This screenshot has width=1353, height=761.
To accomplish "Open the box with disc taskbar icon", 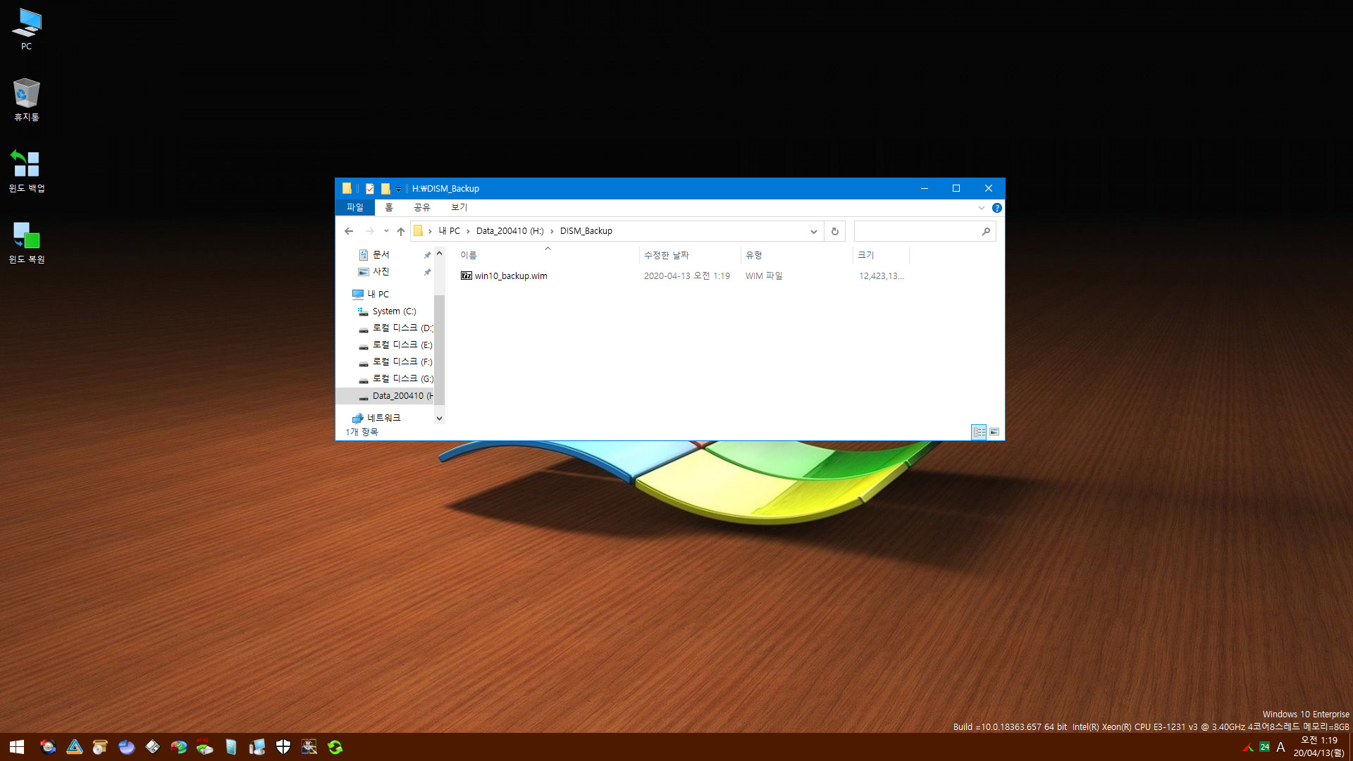I will click(x=100, y=747).
